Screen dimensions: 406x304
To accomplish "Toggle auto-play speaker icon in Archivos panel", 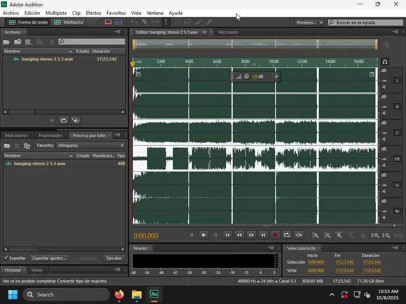I will point(76,121).
